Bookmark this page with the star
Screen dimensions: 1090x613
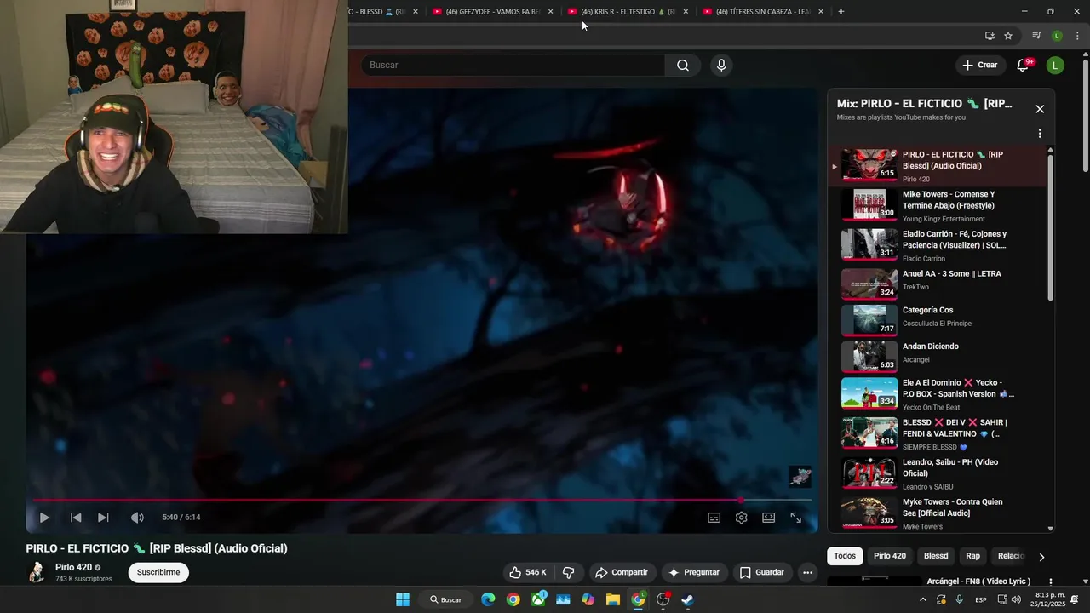coord(1008,36)
